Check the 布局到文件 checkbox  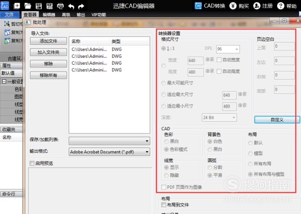tap(164, 204)
